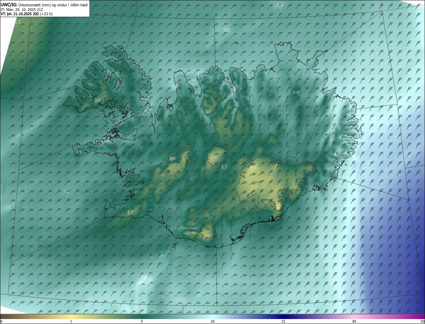Image resolution: width=425 pixels, height=324 pixels.
Task: Select the 7.0 value label on the map
Action: click(161, 297)
